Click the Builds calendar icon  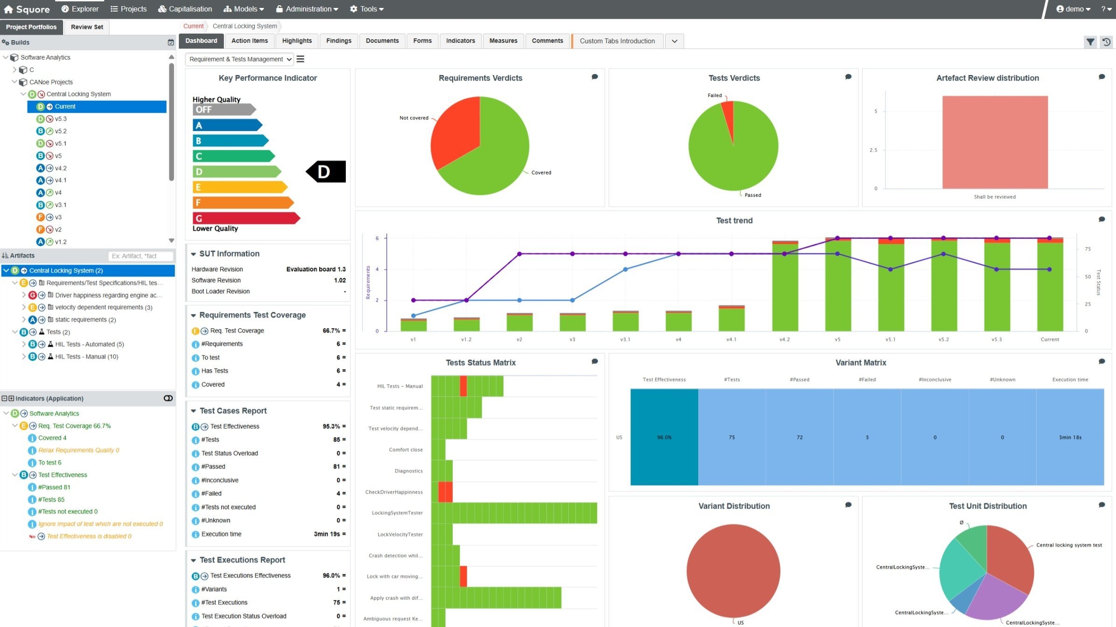click(x=170, y=42)
